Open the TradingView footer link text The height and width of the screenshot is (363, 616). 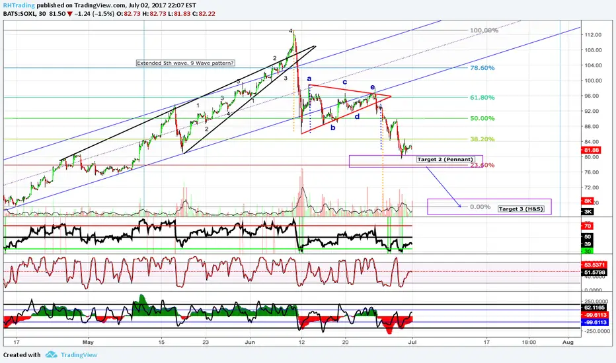79,355
